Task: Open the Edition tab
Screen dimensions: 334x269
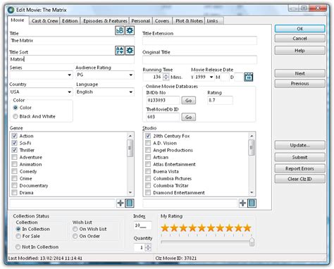Action: click(x=70, y=21)
